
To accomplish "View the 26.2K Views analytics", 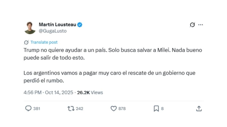I will click(x=90, y=93).
